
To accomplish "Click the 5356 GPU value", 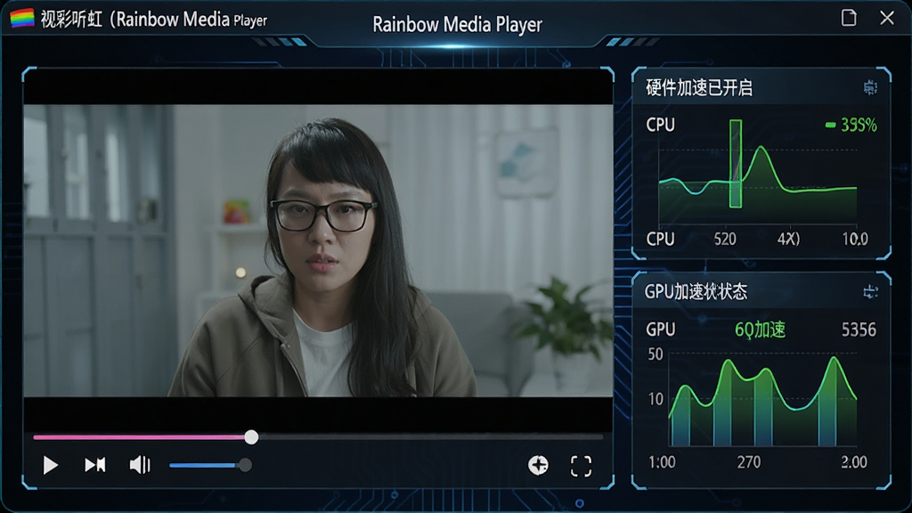I will tap(859, 330).
